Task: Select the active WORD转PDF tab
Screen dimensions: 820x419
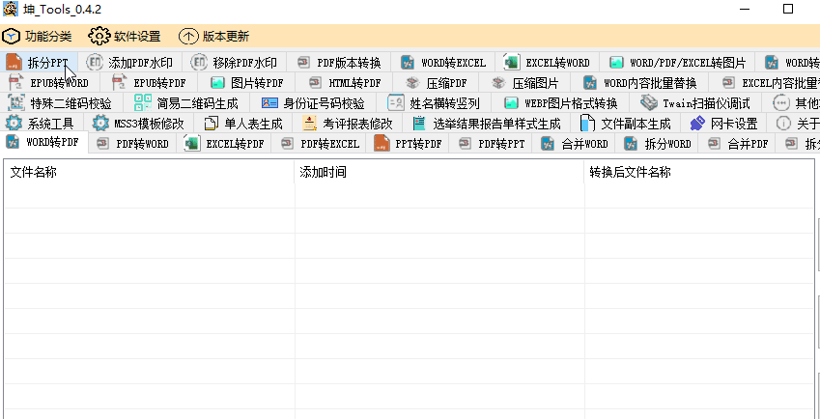Action: point(43,142)
